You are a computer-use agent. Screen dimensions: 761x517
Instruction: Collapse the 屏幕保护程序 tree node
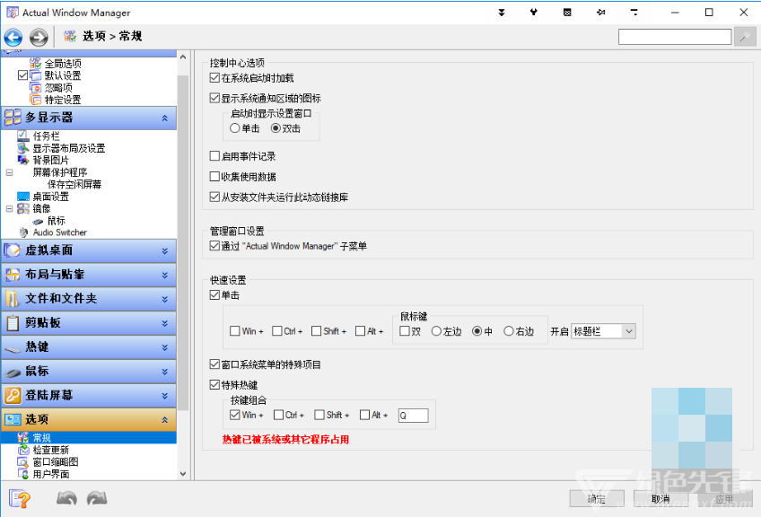click(x=9, y=172)
